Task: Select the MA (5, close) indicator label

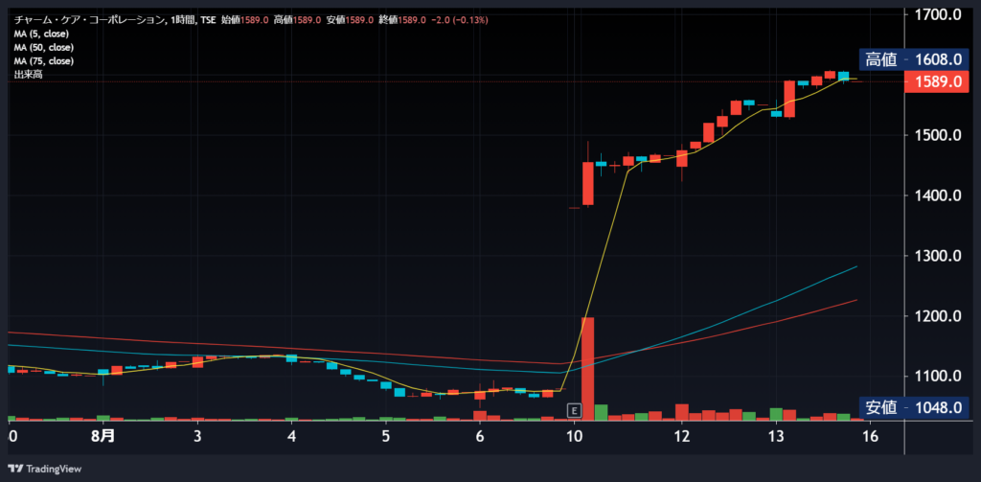Action: tap(41, 34)
